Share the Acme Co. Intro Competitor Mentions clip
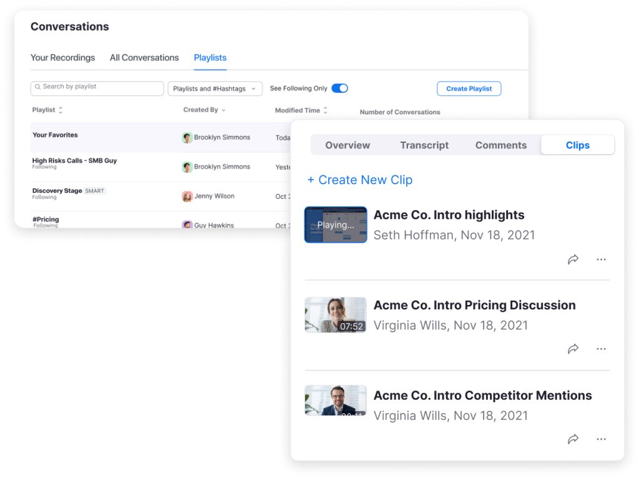Image resolution: width=639 pixels, height=479 pixels. 573,438
